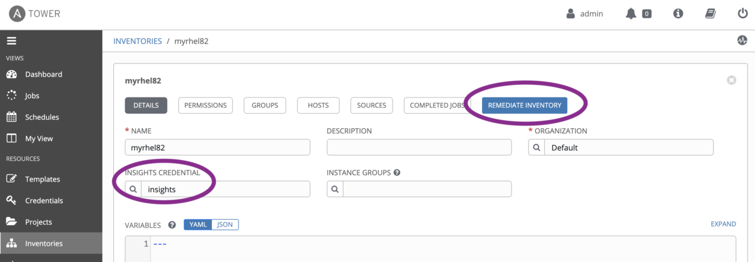Click the Insights Credential field
The height and width of the screenshot is (262, 755).
pyautogui.click(x=225, y=189)
